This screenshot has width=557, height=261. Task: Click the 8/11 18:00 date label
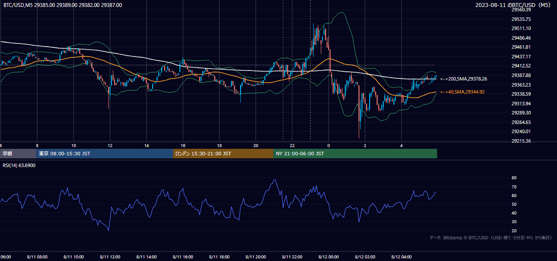pos(219,257)
